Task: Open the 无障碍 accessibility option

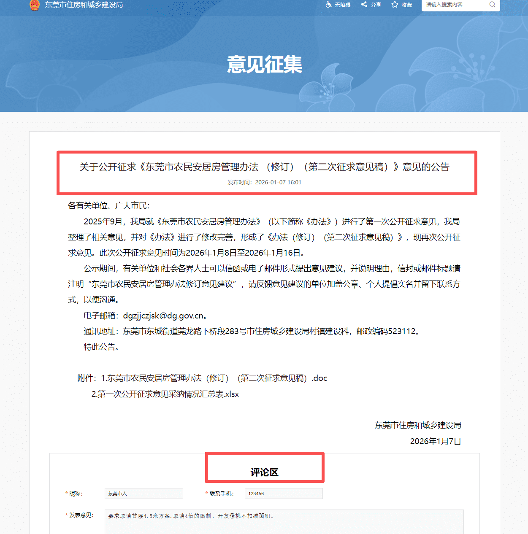Action: [x=338, y=5]
